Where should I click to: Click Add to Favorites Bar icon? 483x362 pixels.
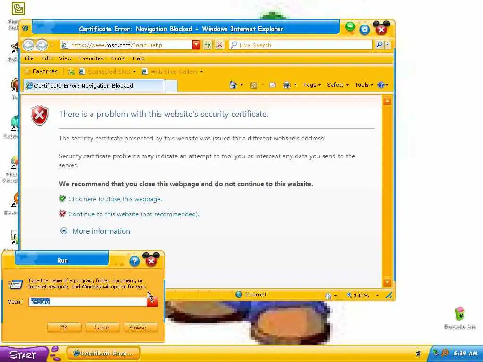click(x=71, y=72)
